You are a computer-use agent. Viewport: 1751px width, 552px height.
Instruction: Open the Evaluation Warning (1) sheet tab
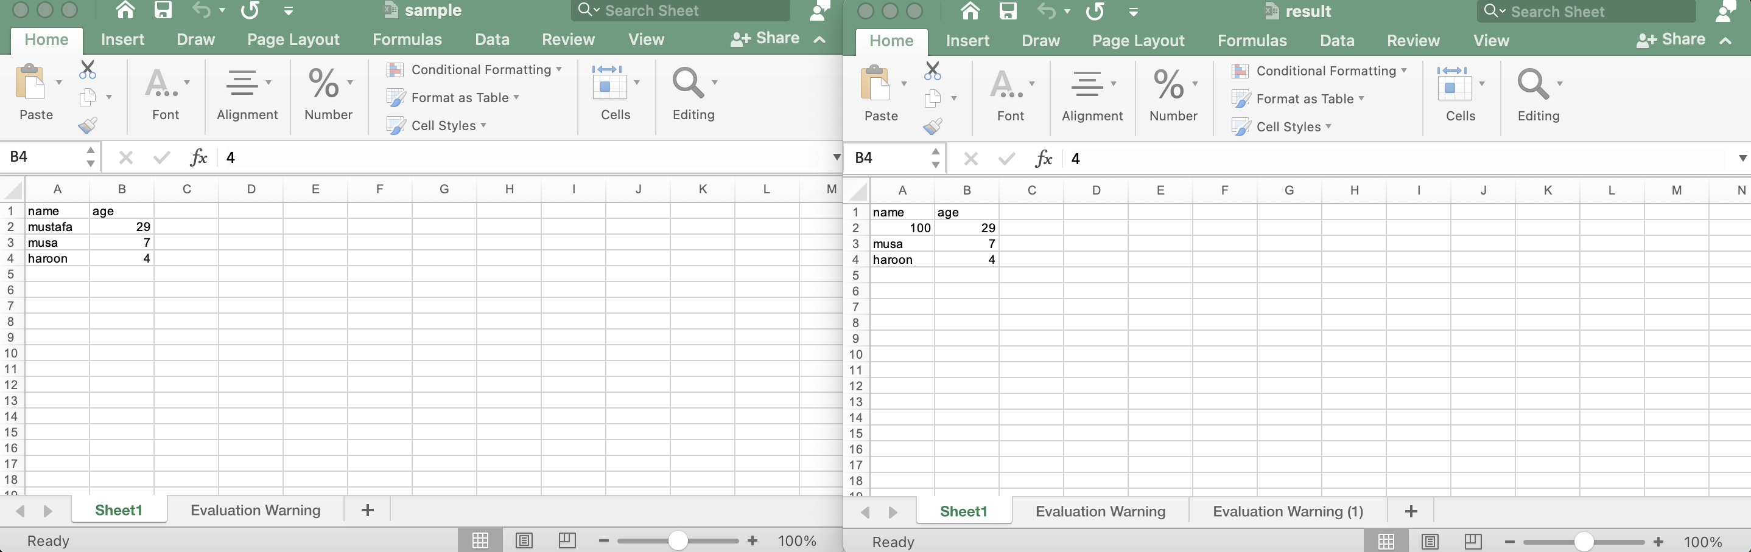coord(1286,511)
